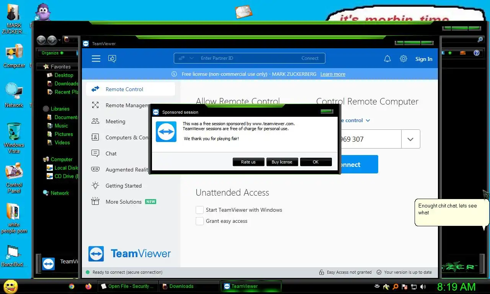Click the partner ID box showing 969 307
The width and height of the screenshot is (490, 294).
pos(370,139)
